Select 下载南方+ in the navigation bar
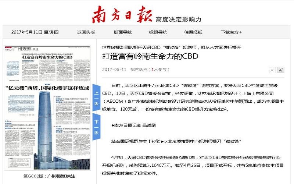The width and height of the screenshot is (294, 184). click(231, 32)
